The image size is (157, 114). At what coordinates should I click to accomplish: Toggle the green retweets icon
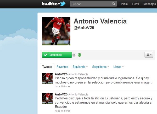click(x=80, y=55)
